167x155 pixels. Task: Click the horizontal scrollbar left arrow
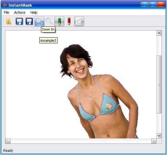point(8,141)
